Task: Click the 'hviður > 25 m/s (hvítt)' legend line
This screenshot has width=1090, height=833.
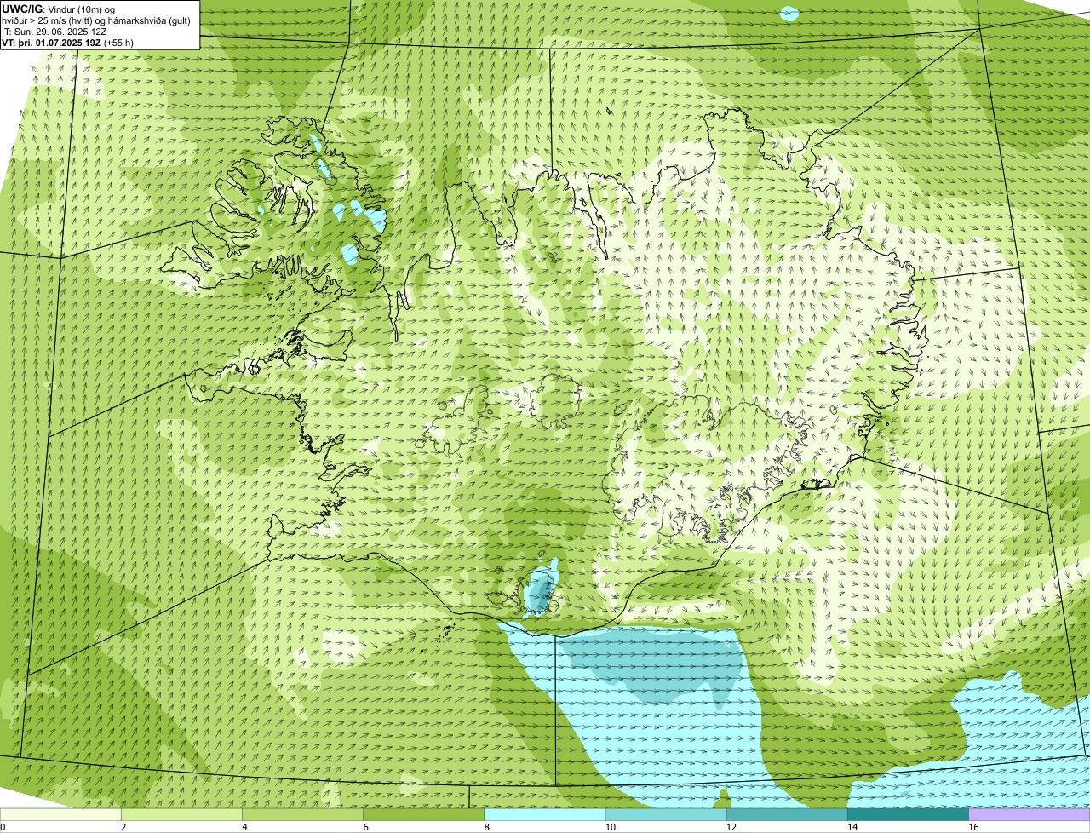Action: pos(96,20)
